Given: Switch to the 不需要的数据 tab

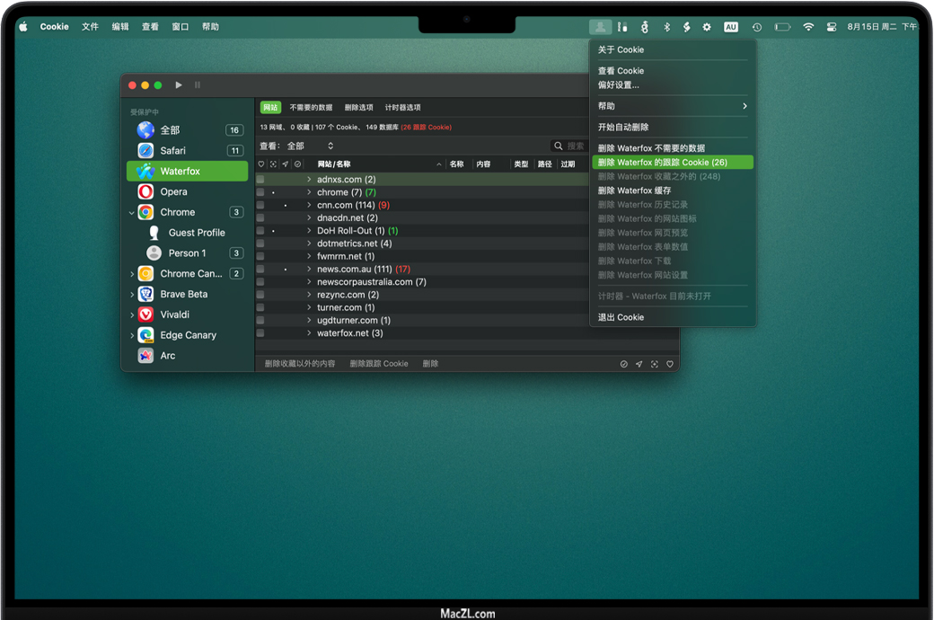Looking at the screenshot, I should 311,107.
